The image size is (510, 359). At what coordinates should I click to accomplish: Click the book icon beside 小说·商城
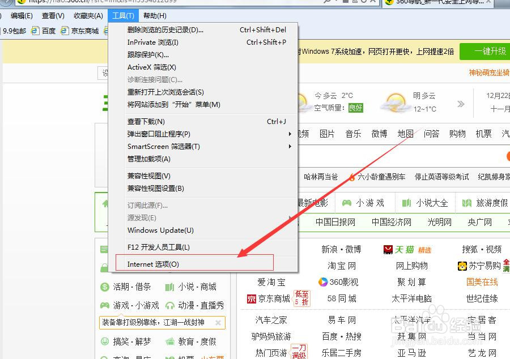click(169, 287)
